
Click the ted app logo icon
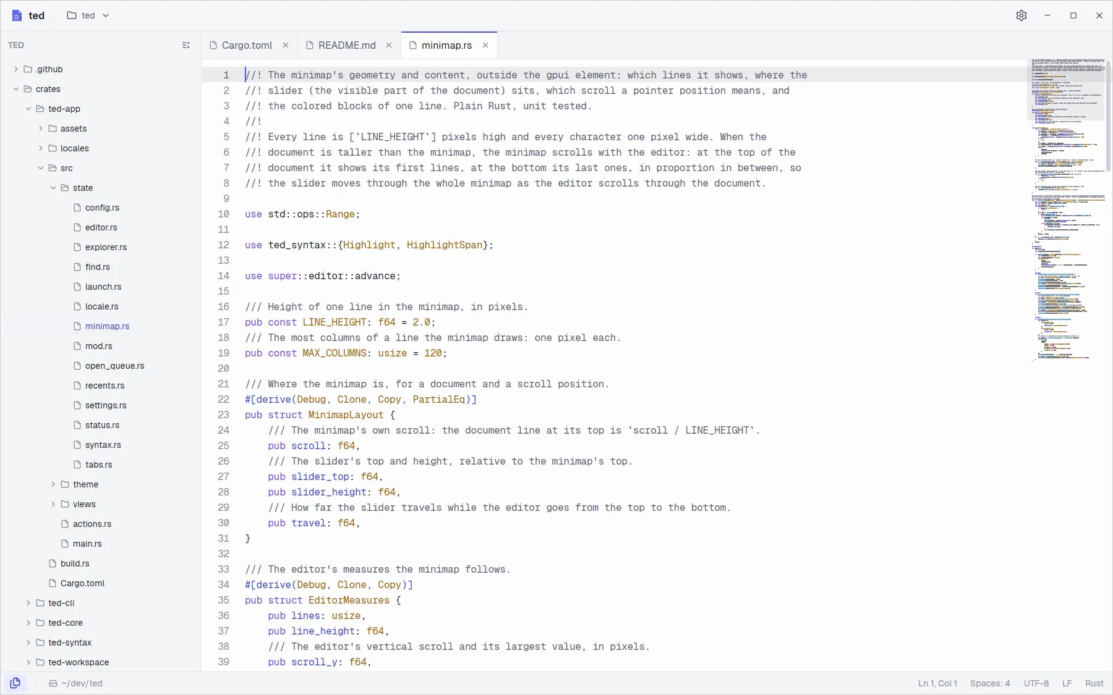pos(17,15)
